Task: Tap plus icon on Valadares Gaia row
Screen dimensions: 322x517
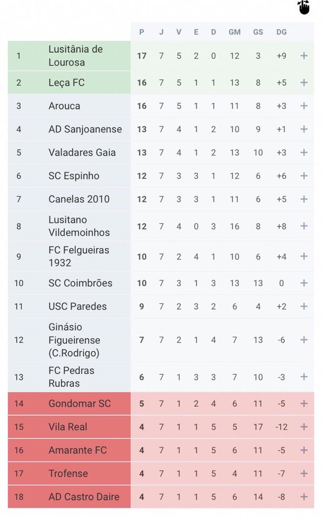Action: (304, 152)
